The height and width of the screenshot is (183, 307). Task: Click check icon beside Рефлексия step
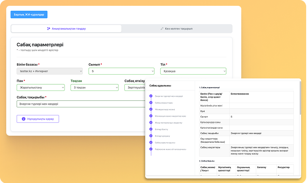(x=151, y=149)
